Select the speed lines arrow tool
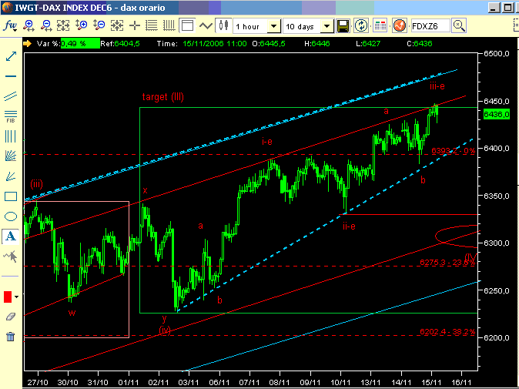The image size is (519, 389). tap(11, 176)
